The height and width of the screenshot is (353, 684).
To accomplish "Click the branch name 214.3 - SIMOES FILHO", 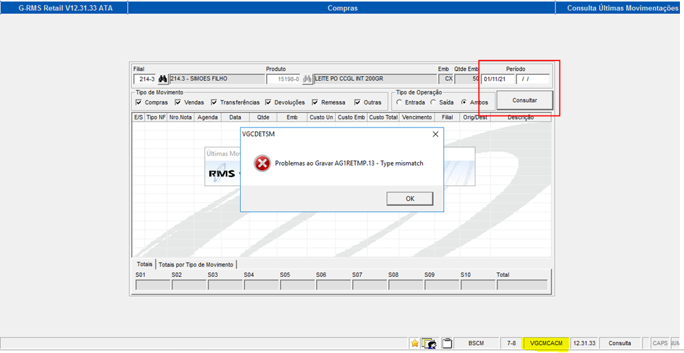I will click(x=217, y=79).
